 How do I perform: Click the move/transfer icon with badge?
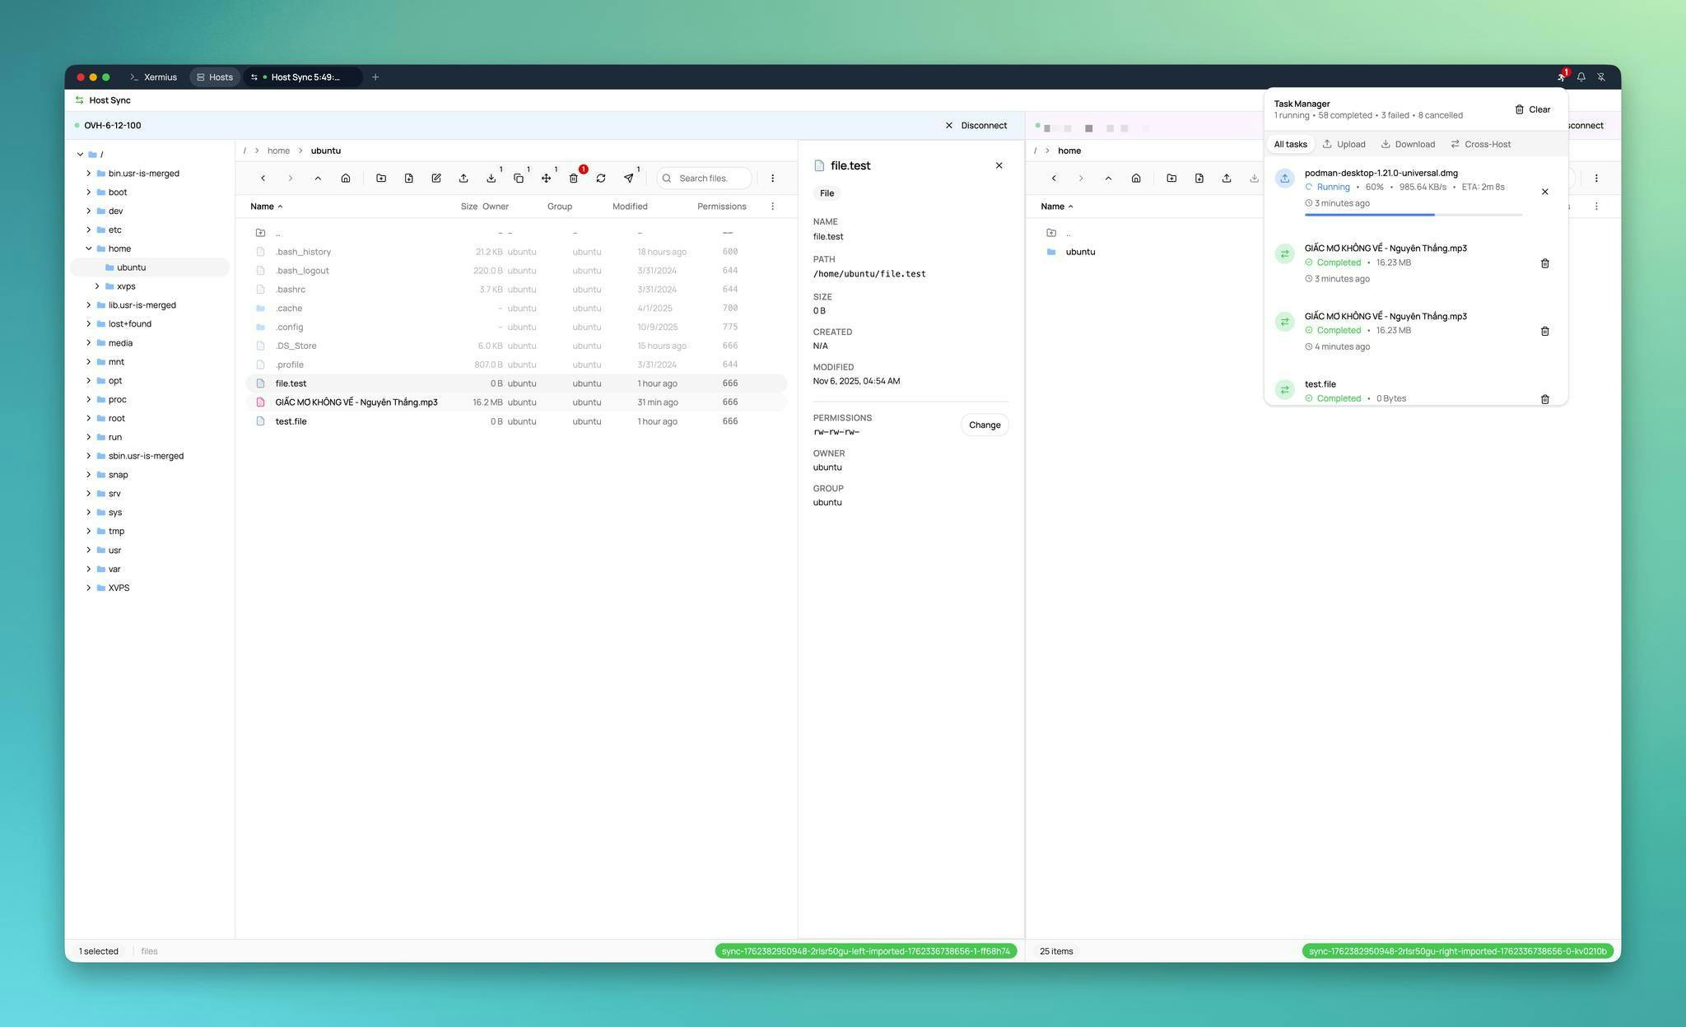546,178
